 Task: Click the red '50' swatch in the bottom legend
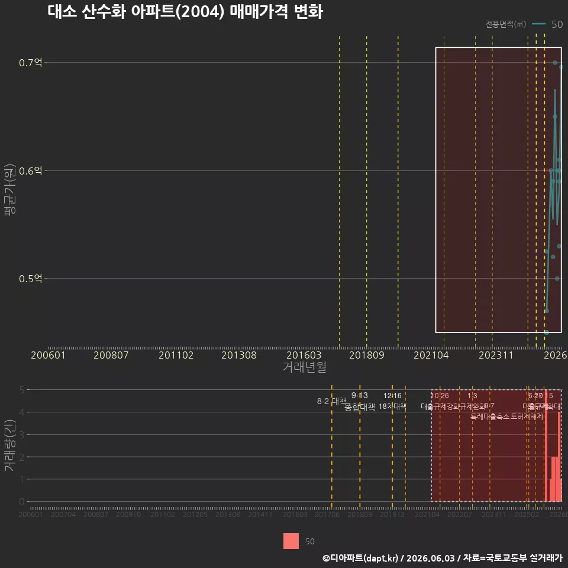pos(291,541)
